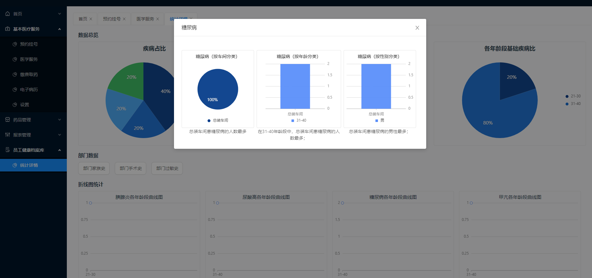Select the 统计详情 sidebar item
This screenshot has width=592, height=278.
point(33,165)
